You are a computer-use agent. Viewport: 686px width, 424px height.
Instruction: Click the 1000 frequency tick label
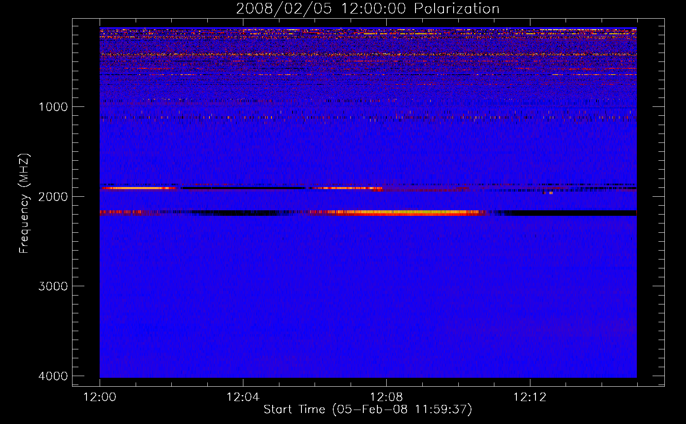click(53, 107)
